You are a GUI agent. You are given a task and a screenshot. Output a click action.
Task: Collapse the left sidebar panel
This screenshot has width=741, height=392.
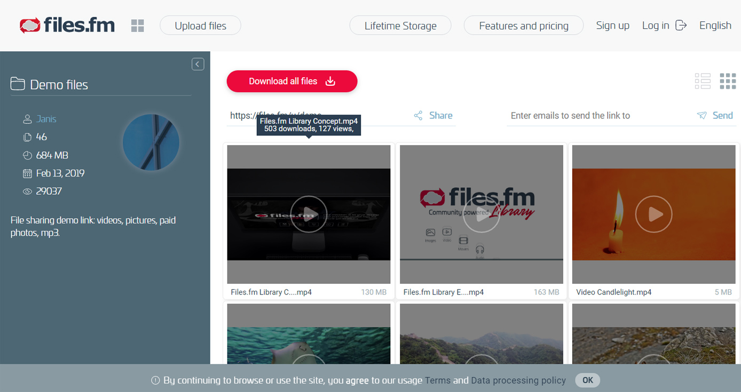(198, 64)
